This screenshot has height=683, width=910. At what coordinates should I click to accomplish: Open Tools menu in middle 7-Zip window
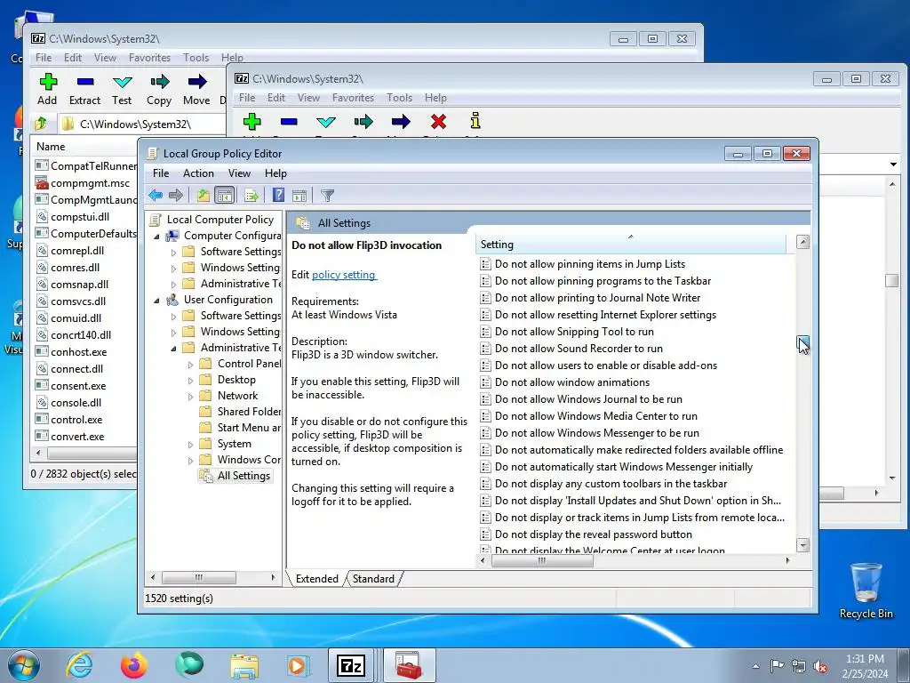pos(399,98)
